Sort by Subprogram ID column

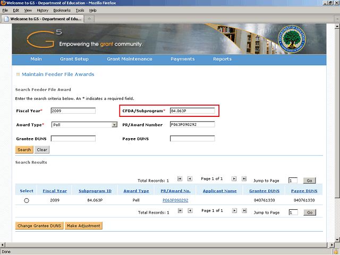pos(95,191)
